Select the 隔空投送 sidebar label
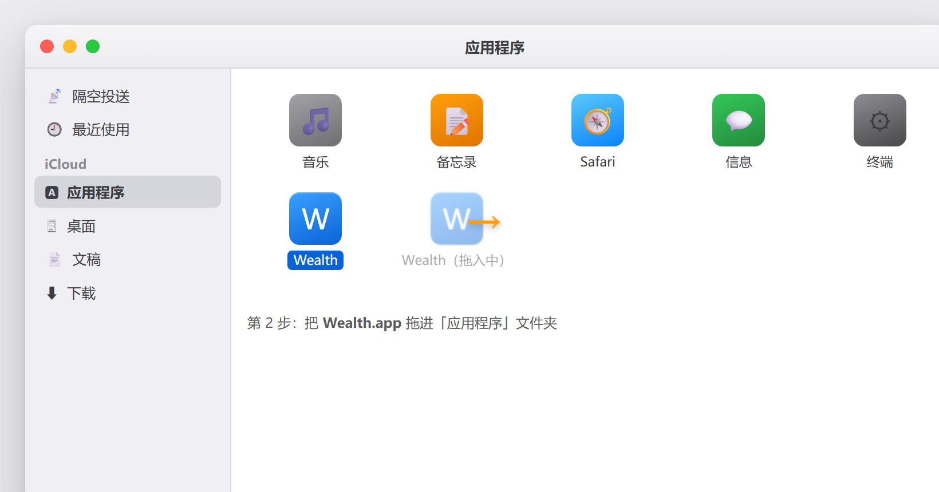939x492 pixels. [x=101, y=96]
